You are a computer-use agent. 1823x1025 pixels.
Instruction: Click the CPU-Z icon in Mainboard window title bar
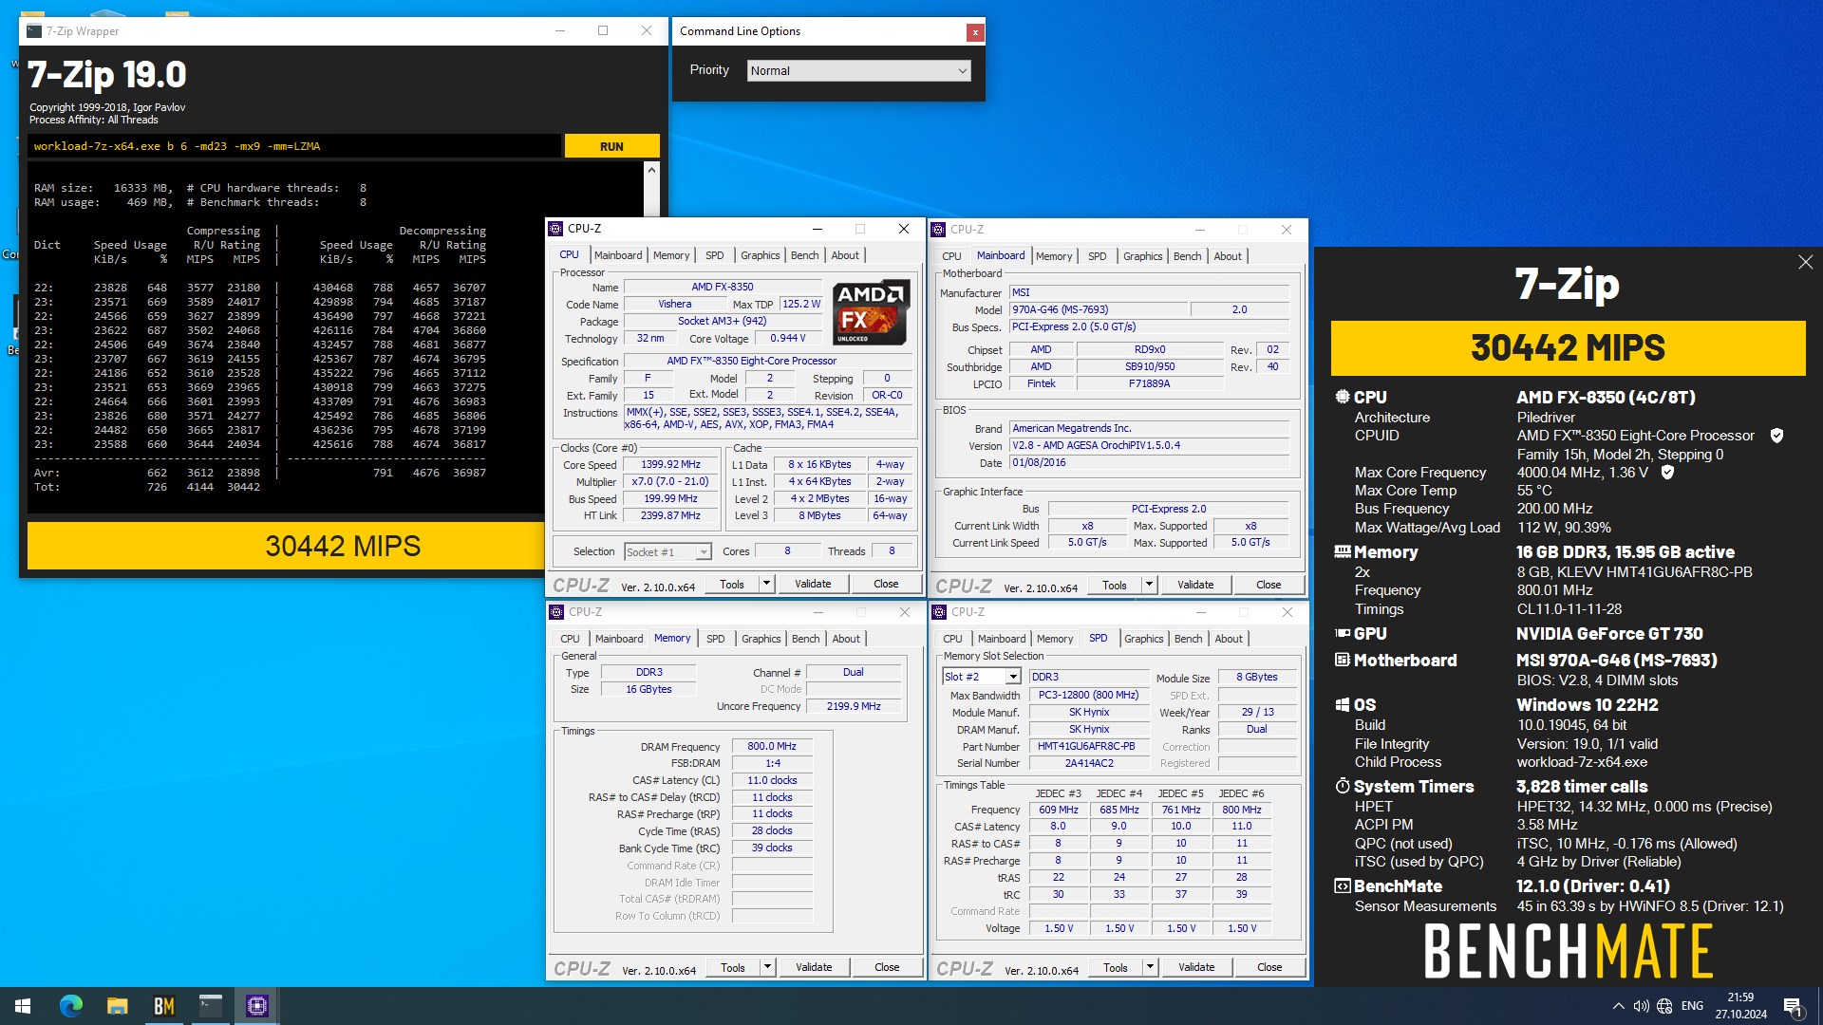(939, 230)
